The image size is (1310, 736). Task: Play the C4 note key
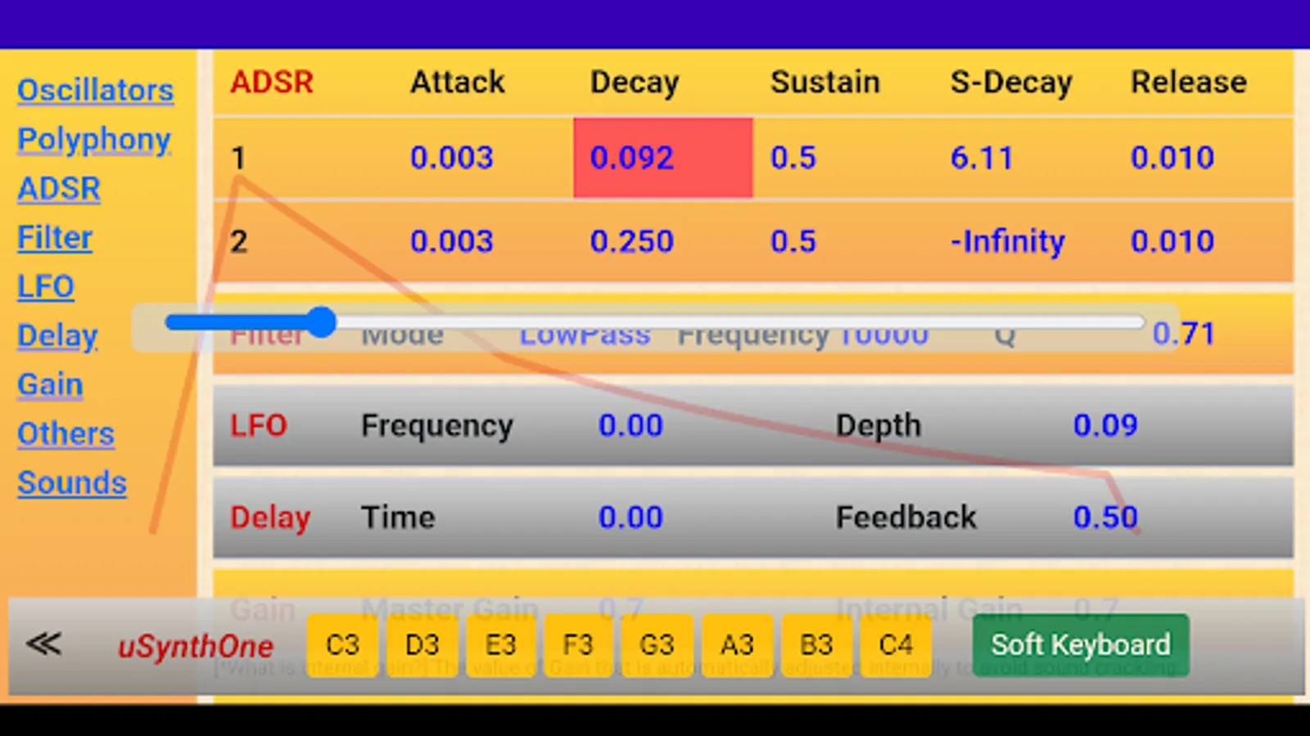click(x=896, y=644)
